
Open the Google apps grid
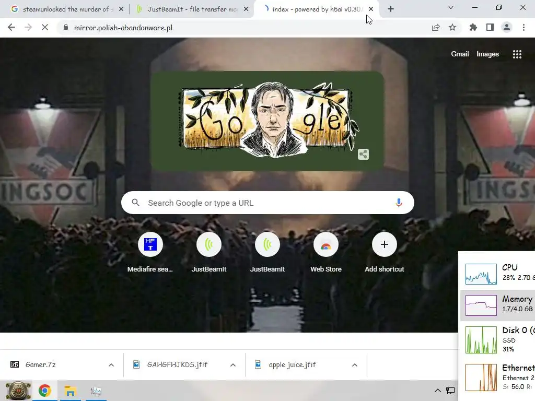tap(517, 54)
